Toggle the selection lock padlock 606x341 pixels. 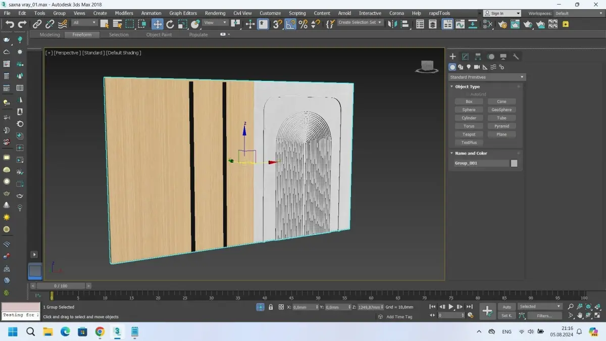(271, 307)
